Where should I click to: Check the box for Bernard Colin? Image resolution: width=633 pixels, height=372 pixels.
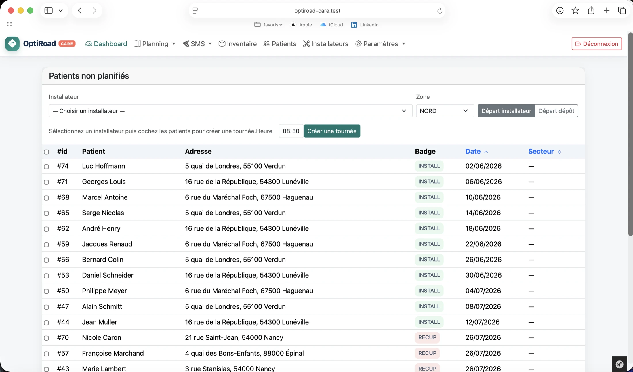tap(46, 260)
